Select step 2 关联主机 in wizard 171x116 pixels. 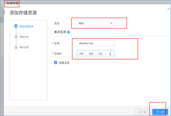[x=22, y=37]
